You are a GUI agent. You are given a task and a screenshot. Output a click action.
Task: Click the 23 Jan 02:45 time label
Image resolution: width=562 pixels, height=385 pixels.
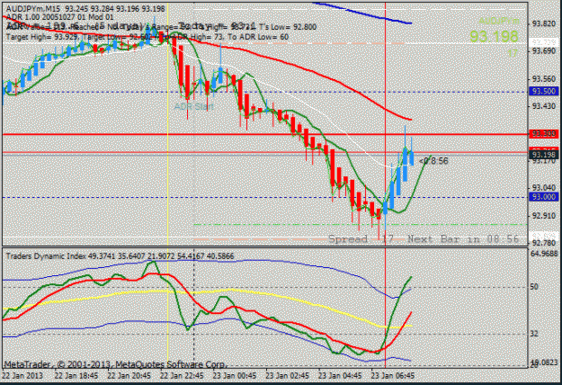tap(287, 376)
